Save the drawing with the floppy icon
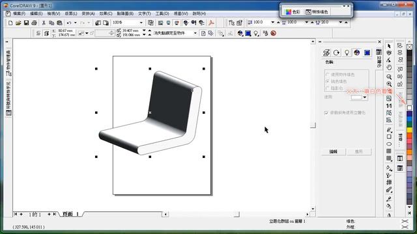The image size is (417, 234). coord(26,23)
